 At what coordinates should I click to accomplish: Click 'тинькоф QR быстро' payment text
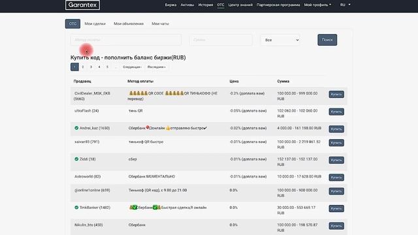[x=146, y=142]
